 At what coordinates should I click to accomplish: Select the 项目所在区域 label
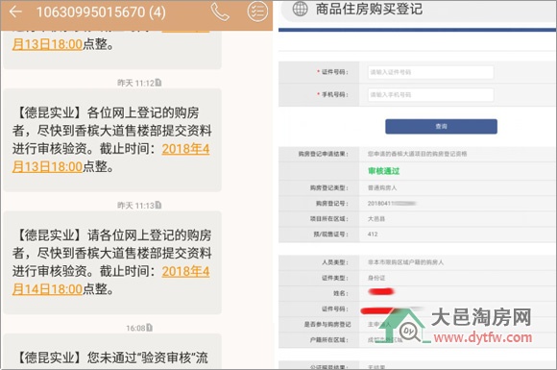(x=329, y=218)
